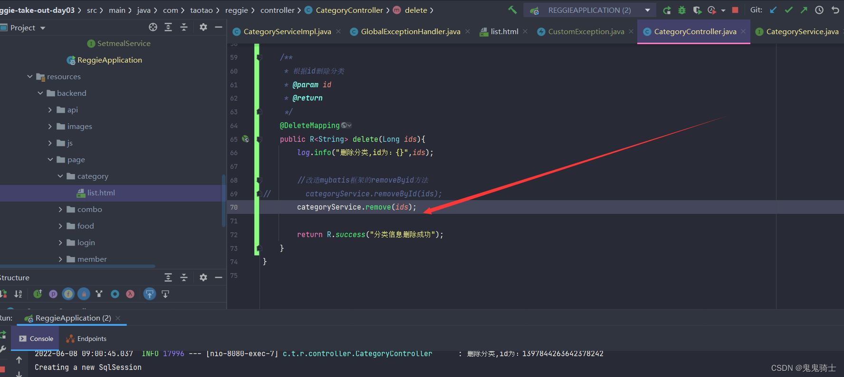Switch to list.html editor tab
The image size is (844, 377).
tap(504, 31)
